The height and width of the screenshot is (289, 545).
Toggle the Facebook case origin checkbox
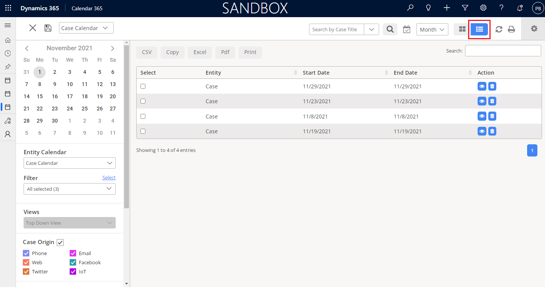tap(73, 262)
